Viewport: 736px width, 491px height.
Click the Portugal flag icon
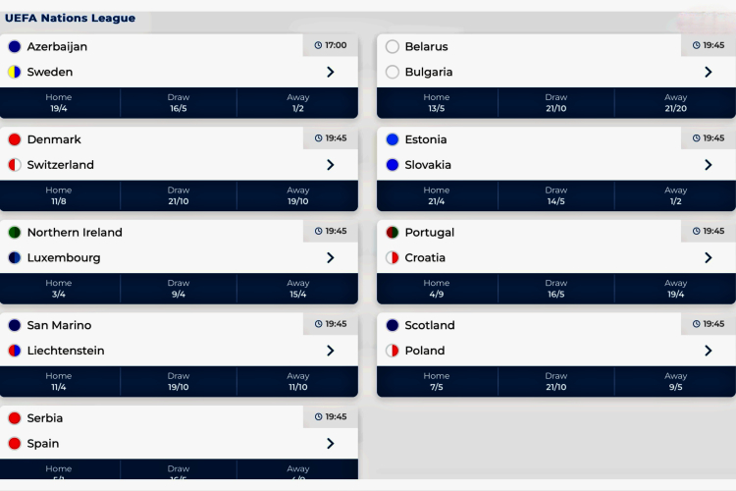[393, 233]
